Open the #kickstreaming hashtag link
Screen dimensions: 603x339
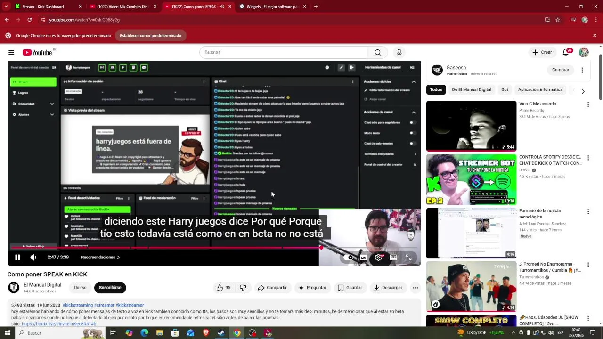click(x=78, y=305)
